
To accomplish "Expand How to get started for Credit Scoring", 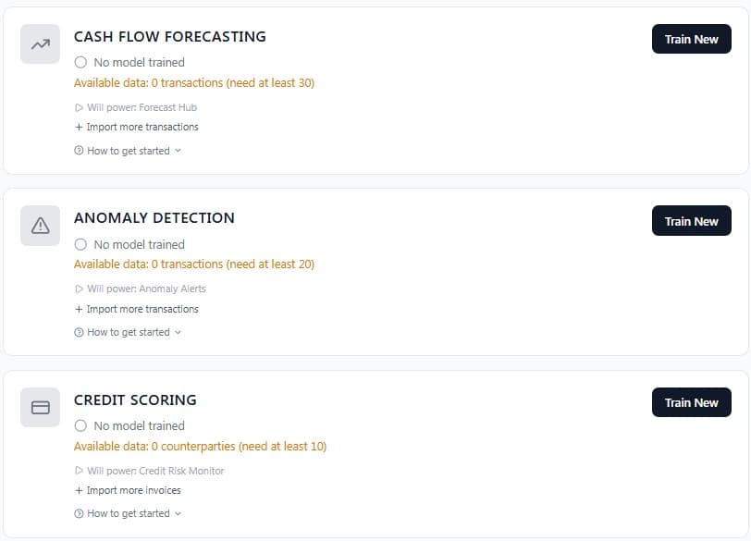I will (x=129, y=513).
